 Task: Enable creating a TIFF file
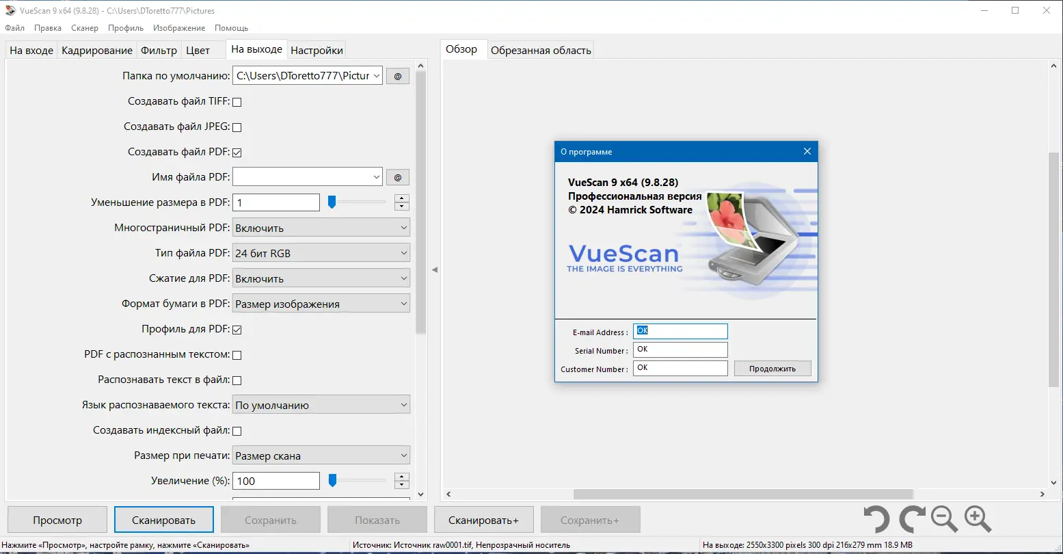tap(237, 101)
